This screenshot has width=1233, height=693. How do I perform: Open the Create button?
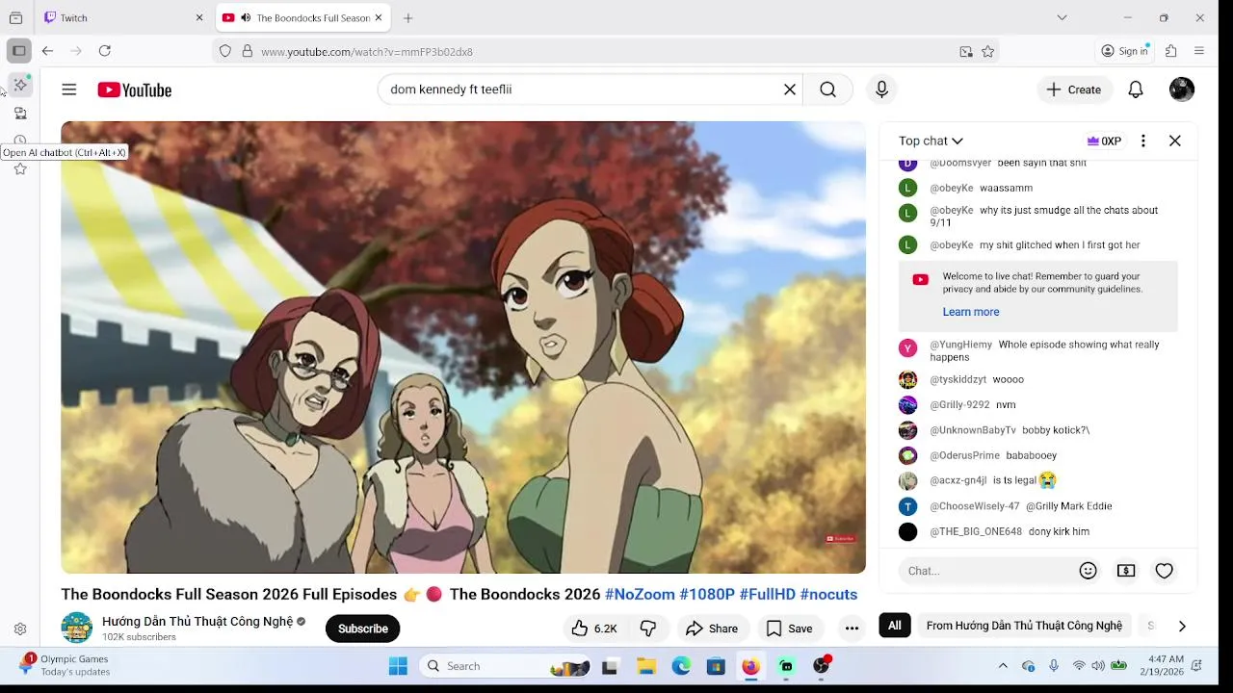1074,90
